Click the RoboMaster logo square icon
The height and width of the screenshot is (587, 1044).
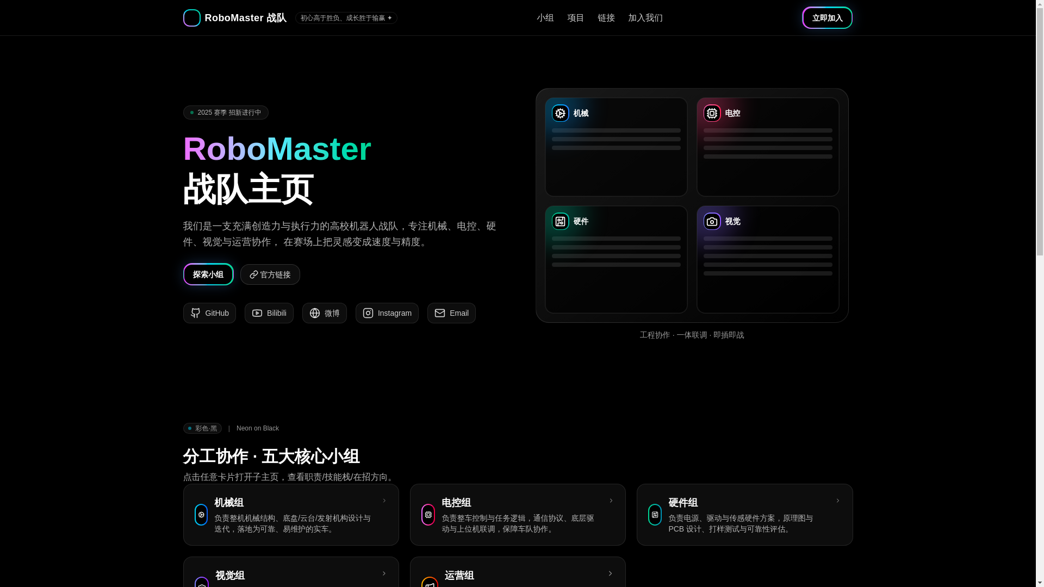191,18
